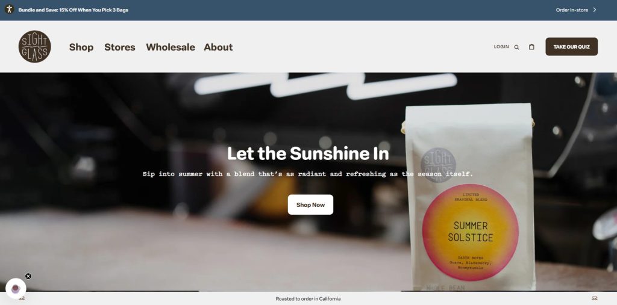The width and height of the screenshot is (617, 305).
Task: Click the Bundle and Save announcement text
Action: click(73, 10)
